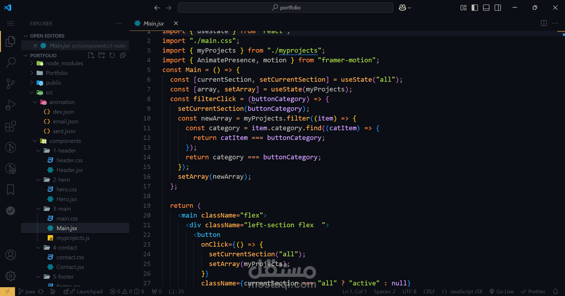The image size is (565, 296).
Task: Click the portfolio command center search box
Action: (x=286, y=8)
